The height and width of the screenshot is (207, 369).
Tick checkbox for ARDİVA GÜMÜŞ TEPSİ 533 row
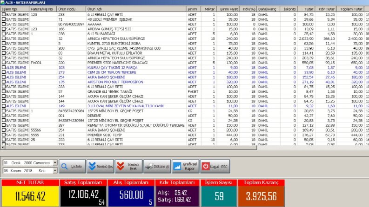(4, 29)
